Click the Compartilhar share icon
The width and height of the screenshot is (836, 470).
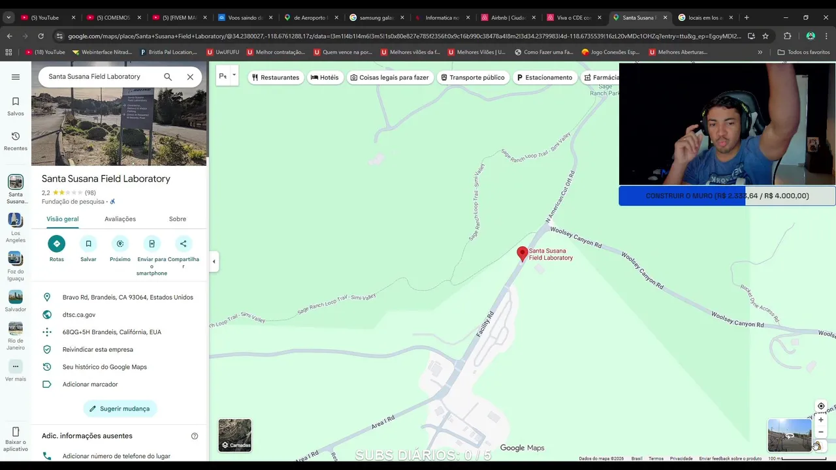pyautogui.click(x=184, y=243)
